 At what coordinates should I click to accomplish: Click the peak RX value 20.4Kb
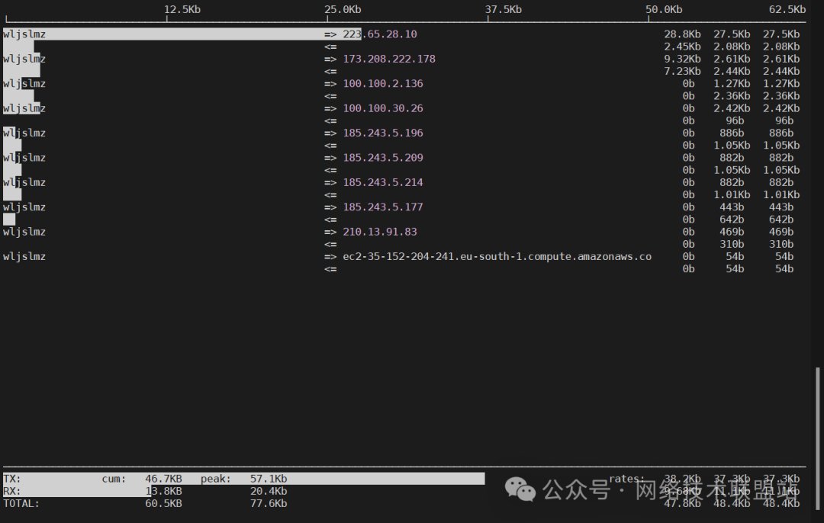pyautogui.click(x=269, y=491)
